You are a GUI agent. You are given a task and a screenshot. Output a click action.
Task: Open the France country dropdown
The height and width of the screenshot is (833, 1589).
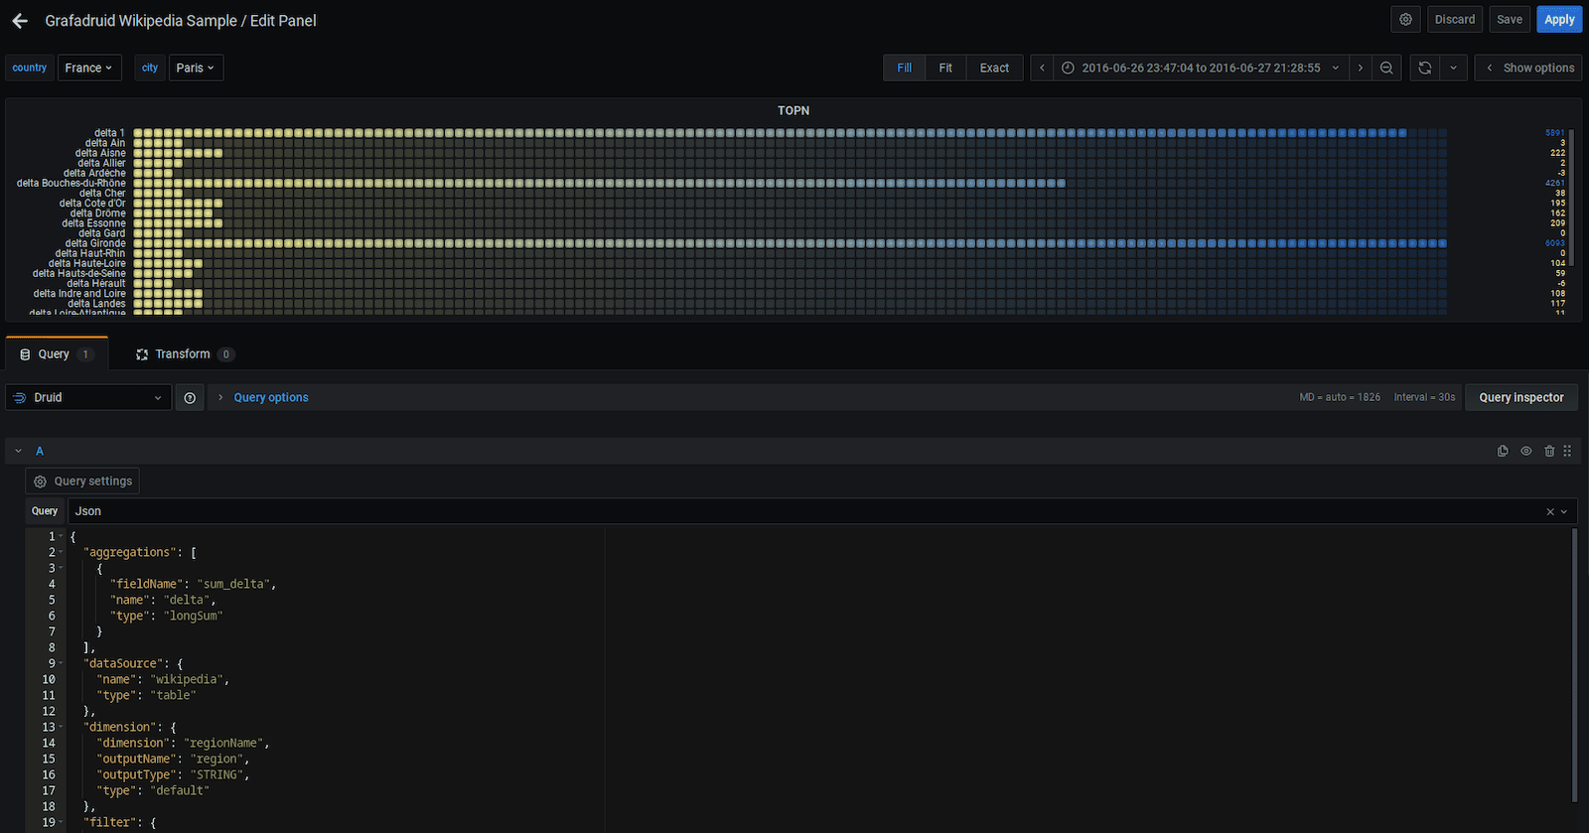pos(89,68)
